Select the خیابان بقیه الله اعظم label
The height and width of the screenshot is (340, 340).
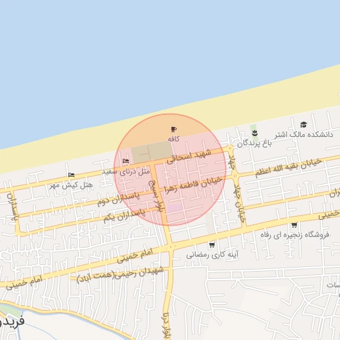point(288,167)
